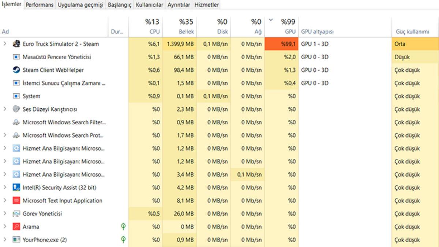Expand the Görev Yöneticisi process entry
The height and width of the screenshot is (247, 439).
pyautogui.click(x=5, y=214)
